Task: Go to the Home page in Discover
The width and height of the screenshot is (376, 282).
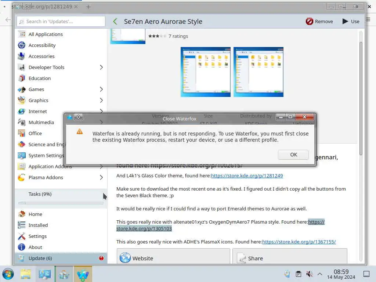Action: [x=61, y=214]
